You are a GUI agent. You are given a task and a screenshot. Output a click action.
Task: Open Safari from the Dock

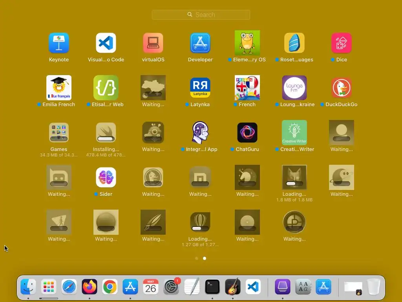click(x=69, y=287)
